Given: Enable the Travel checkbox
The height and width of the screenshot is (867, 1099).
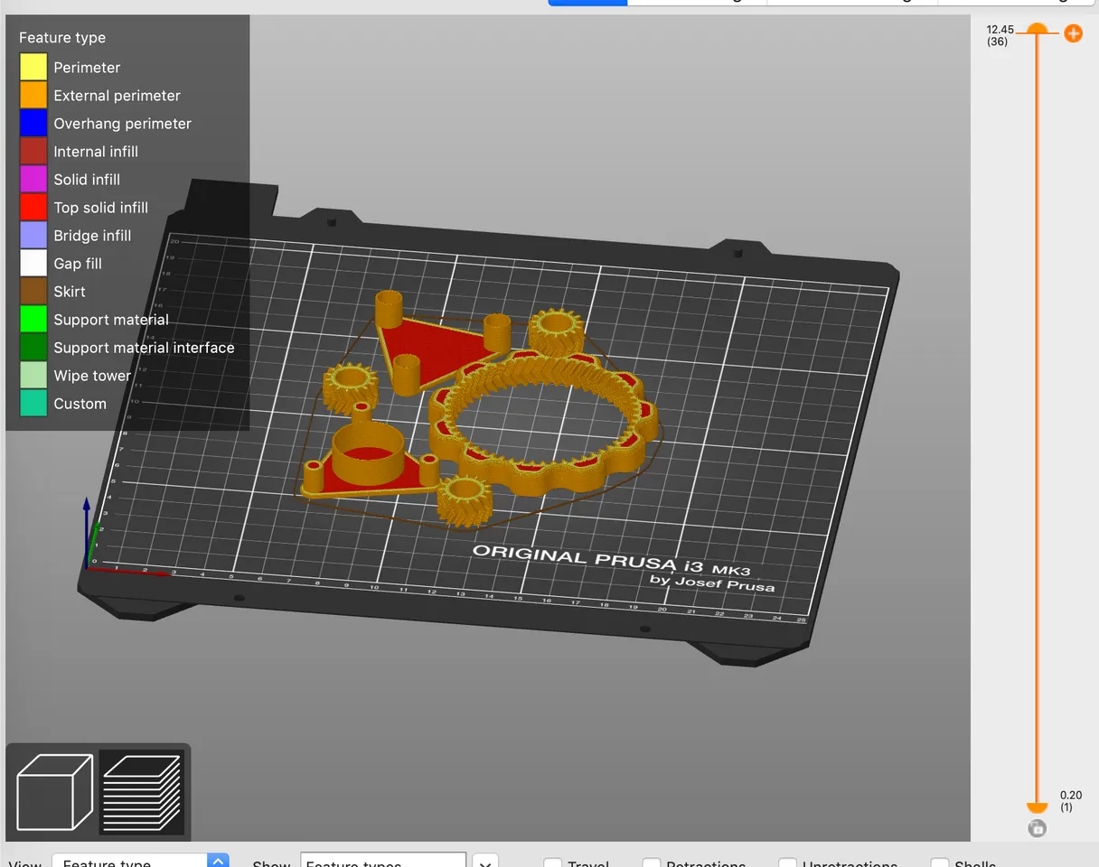Looking at the screenshot, I should [x=553, y=862].
